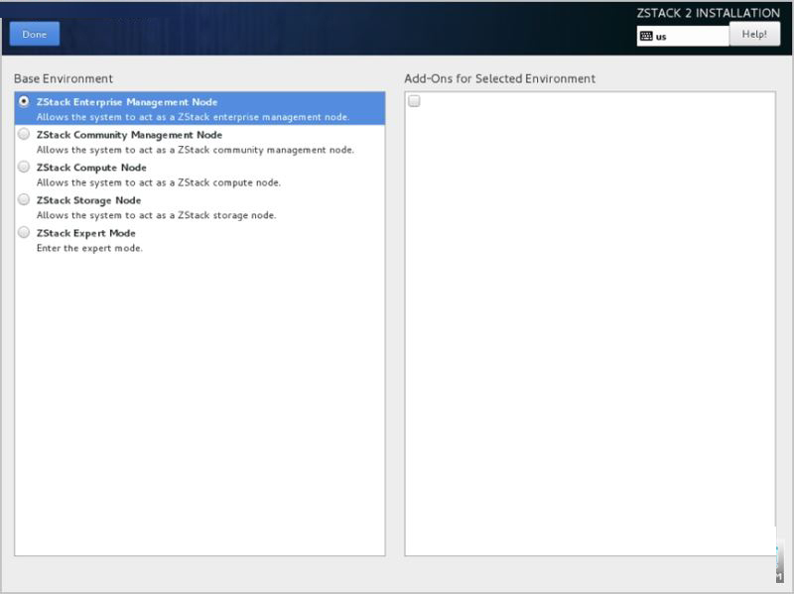Click the 'Enter the expert mode.' description
794x594 pixels.
click(x=89, y=248)
